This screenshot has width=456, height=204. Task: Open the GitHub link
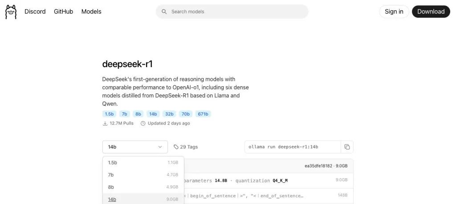(x=63, y=12)
